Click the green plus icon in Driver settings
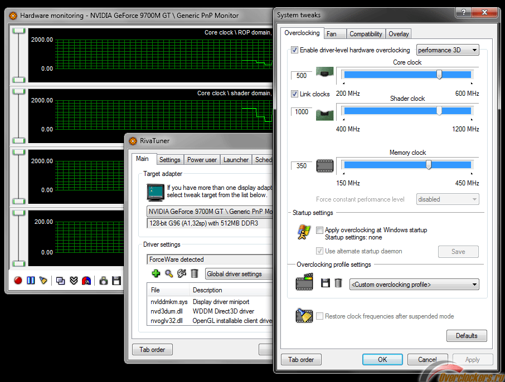This screenshot has height=382, width=505. pos(156,273)
